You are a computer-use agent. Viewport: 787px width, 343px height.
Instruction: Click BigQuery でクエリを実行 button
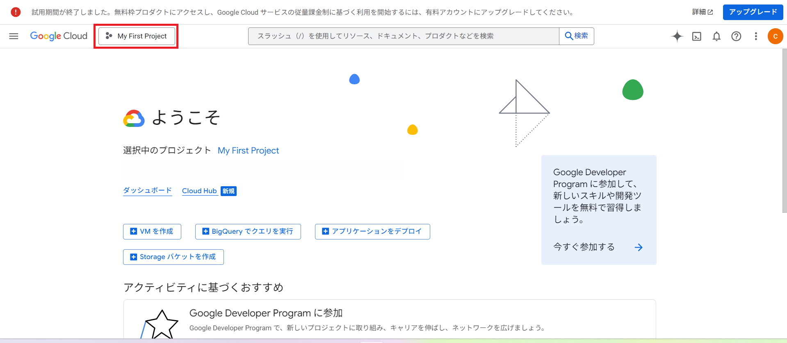click(x=248, y=232)
